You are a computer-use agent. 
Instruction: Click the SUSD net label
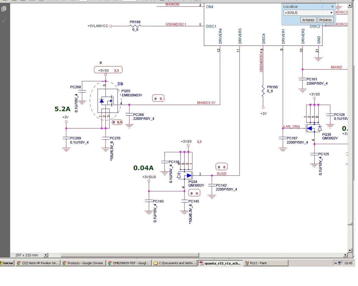pyautogui.click(x=222, y=173)
